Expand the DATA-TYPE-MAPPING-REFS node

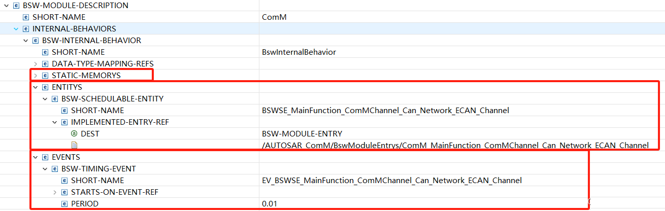tap(36, 64)
